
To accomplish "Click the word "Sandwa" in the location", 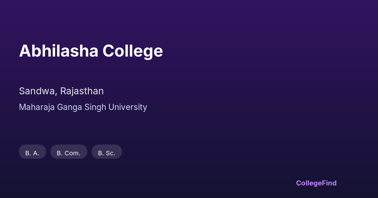I will tap(38, 91).
